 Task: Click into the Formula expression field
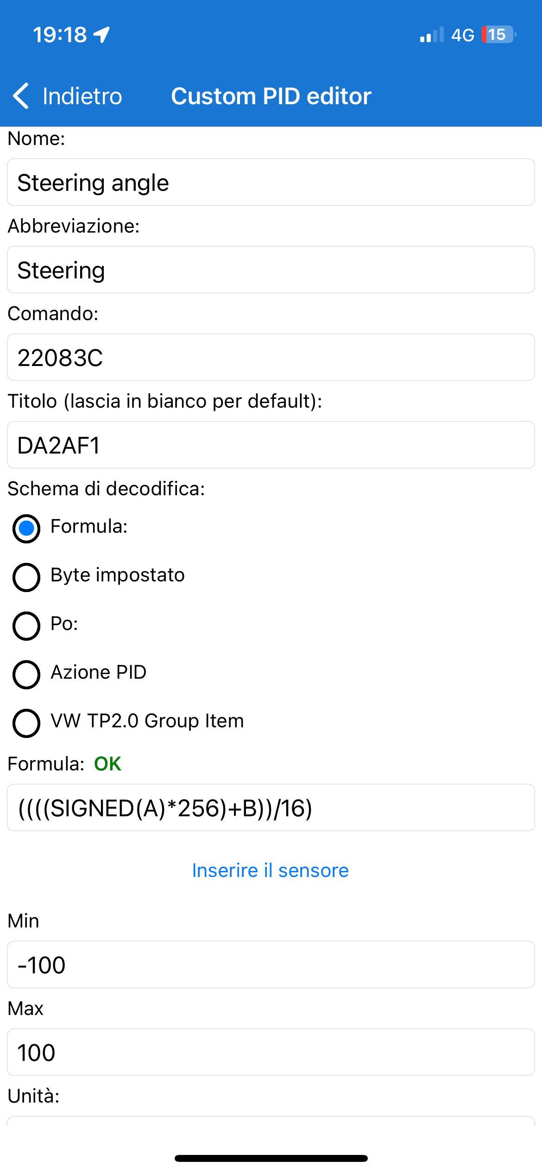[271, 808]
